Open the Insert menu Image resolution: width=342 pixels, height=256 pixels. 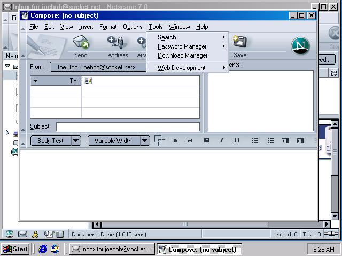pos(86,27)
